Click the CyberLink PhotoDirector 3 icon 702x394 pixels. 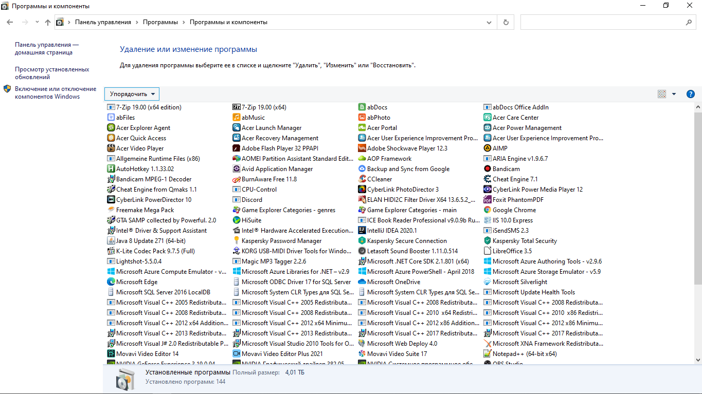[x=362, y=190]
